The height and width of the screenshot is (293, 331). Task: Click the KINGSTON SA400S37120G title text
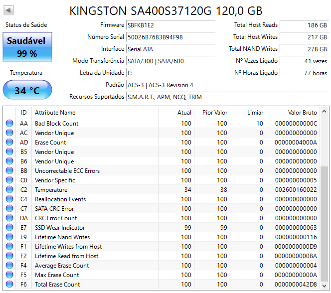pos(165,11)
